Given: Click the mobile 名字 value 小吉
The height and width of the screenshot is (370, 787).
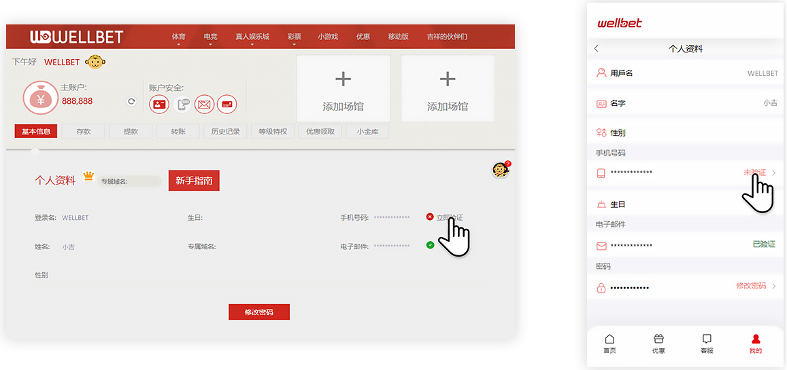Looking at the screenshot, I should click(x=771, y=103).
